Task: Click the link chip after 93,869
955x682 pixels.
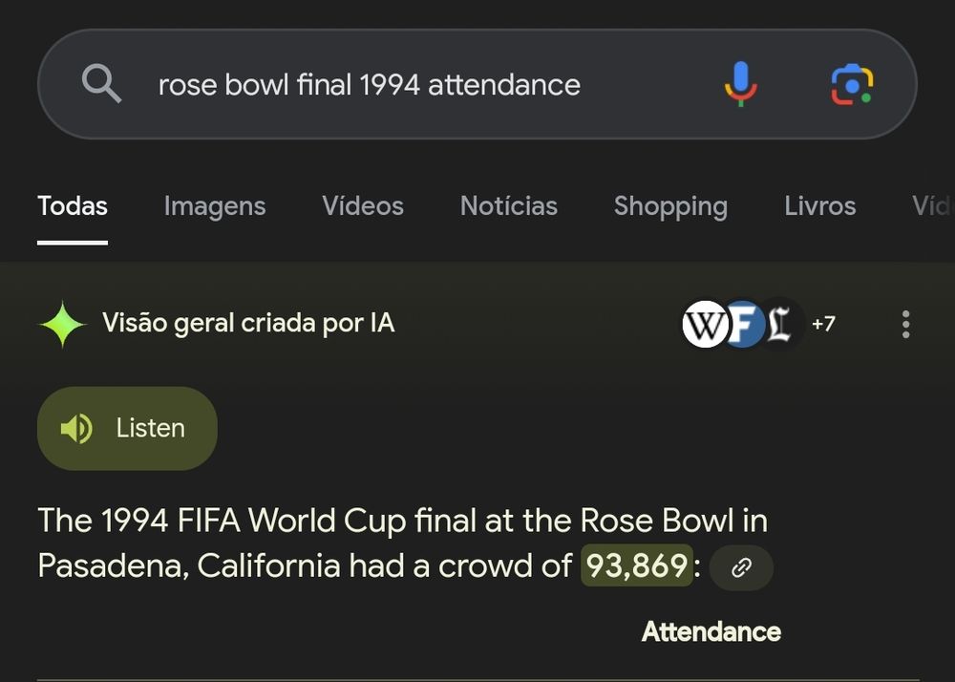Action: point(741,567)
